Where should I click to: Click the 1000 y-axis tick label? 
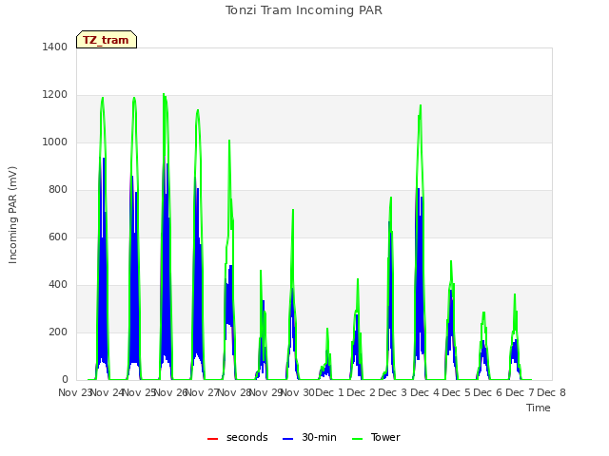[55, 142]
